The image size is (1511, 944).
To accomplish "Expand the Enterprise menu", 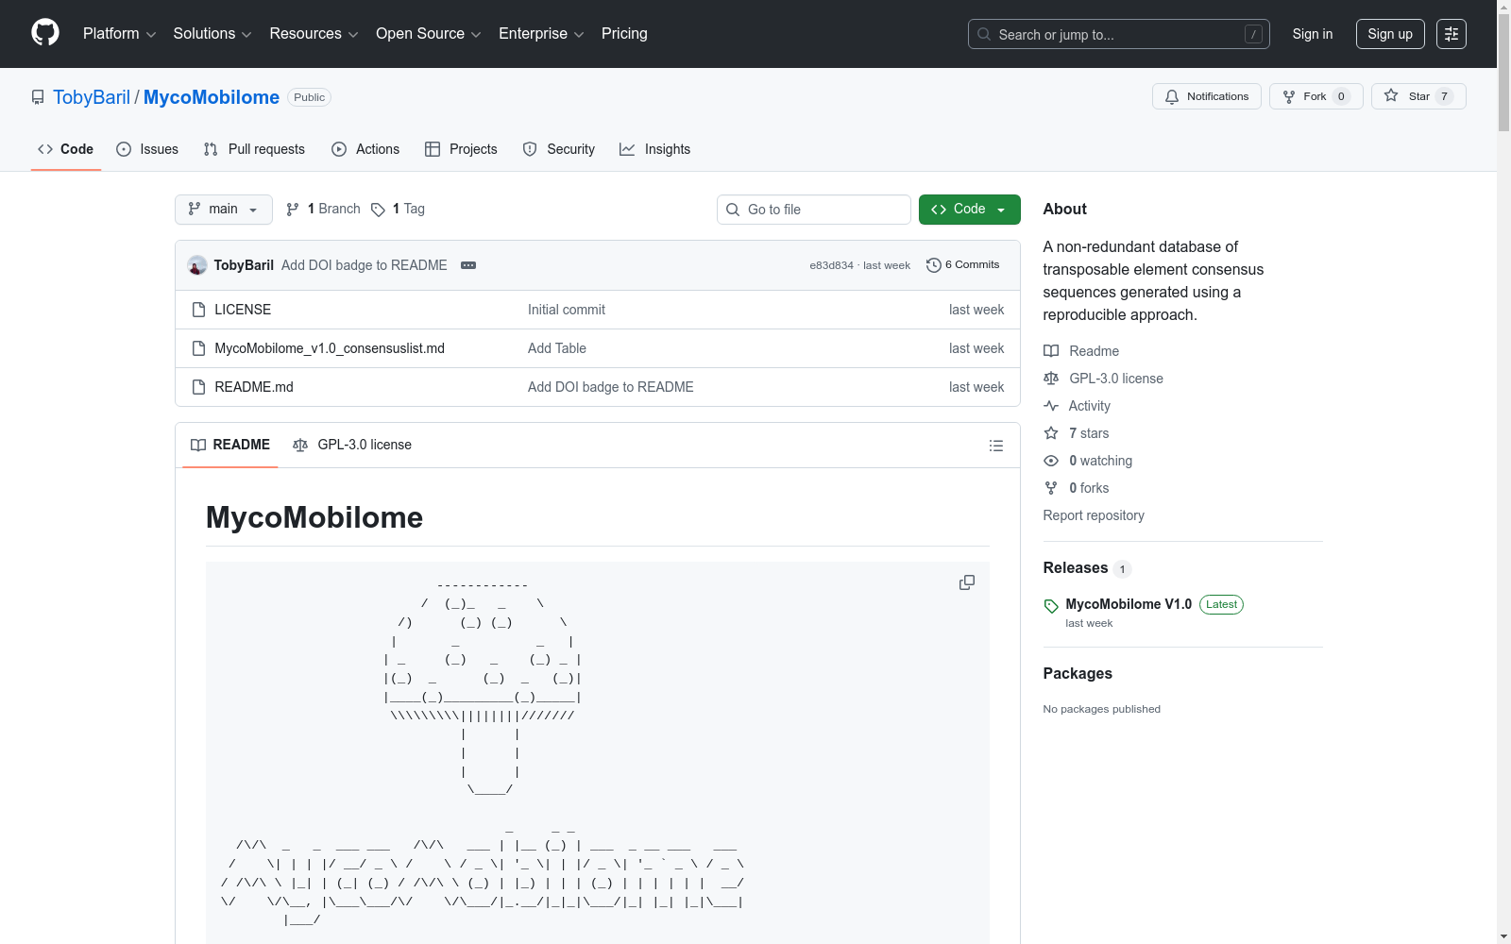I will point(541,34).
